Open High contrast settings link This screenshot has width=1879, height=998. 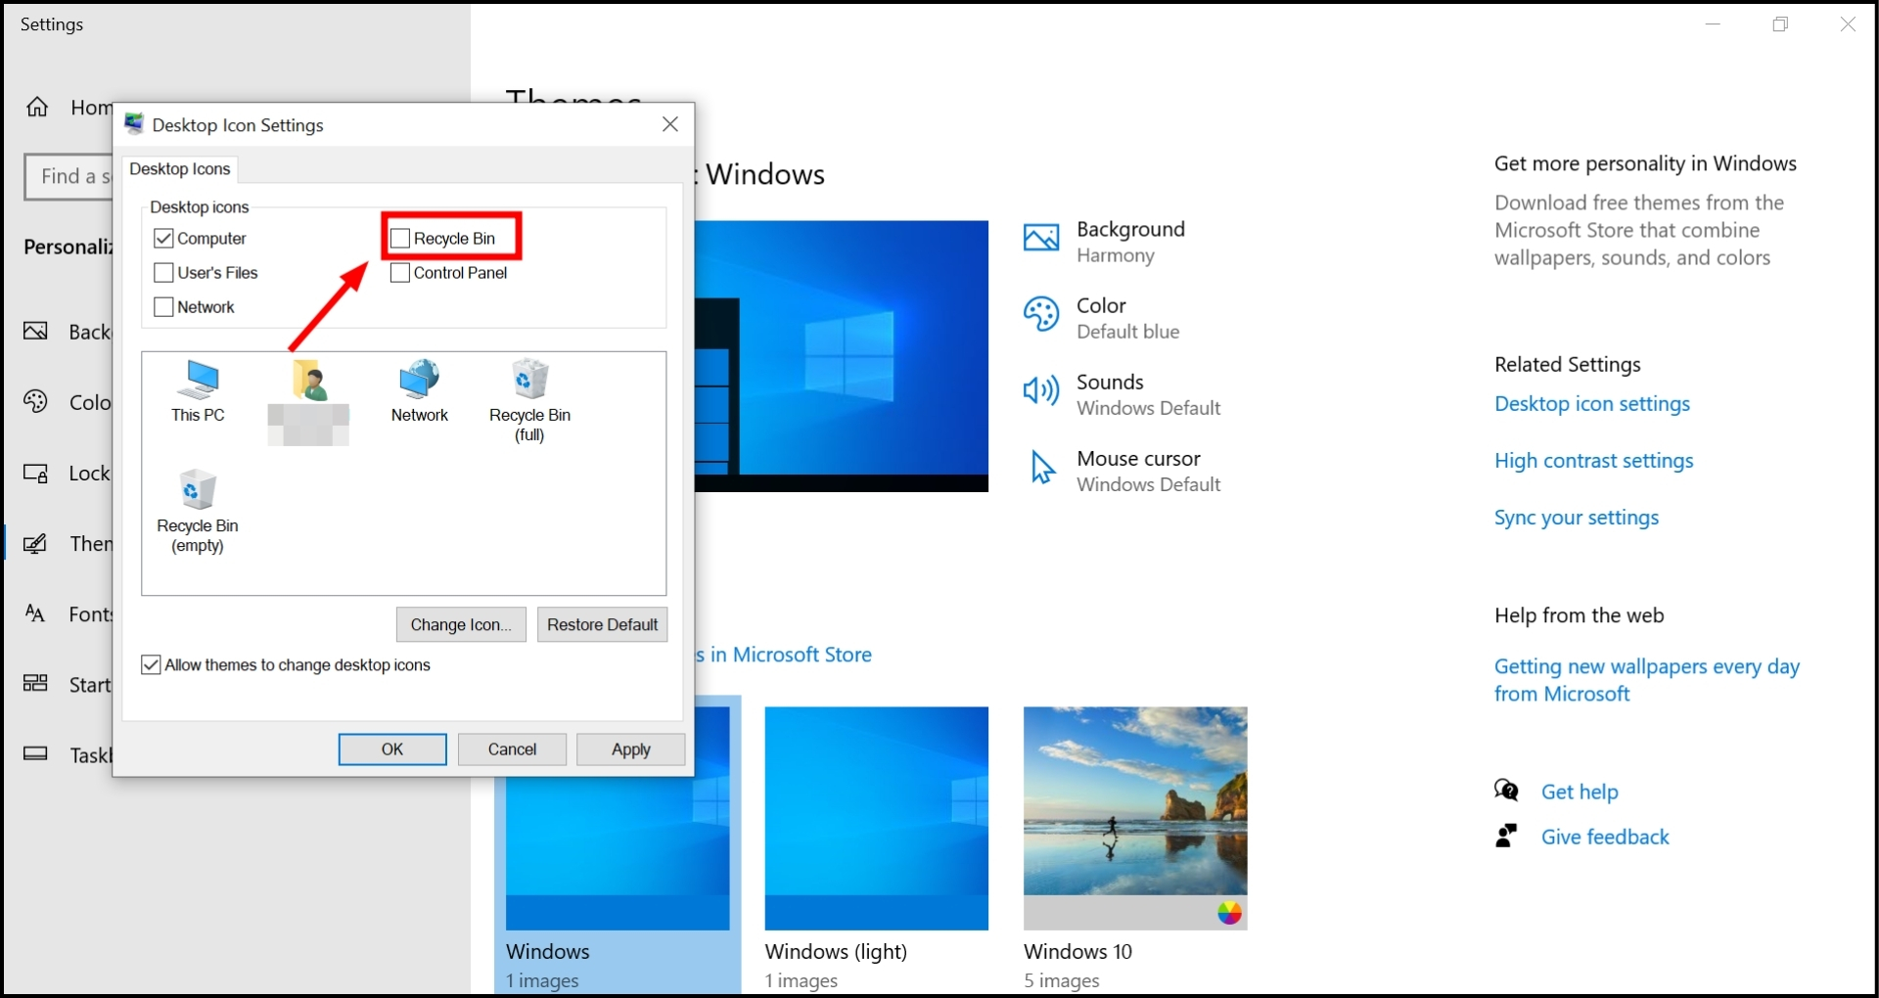1594,461
